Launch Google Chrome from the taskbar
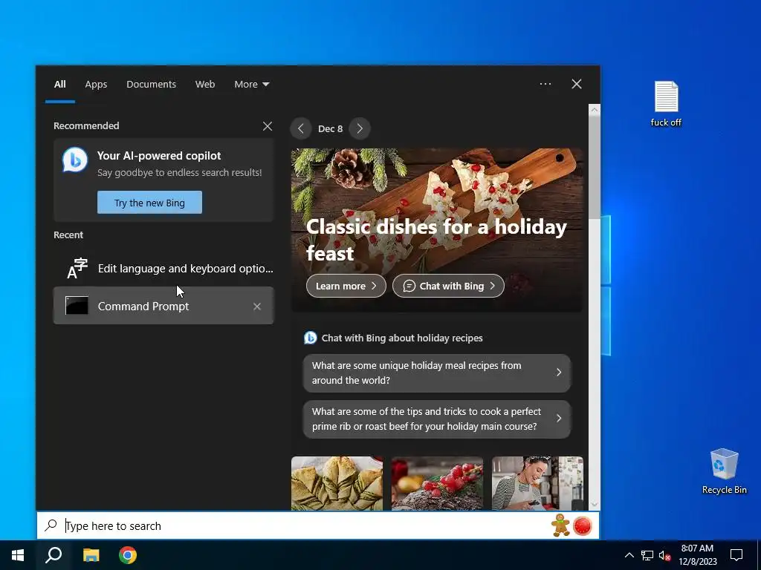 (128, 555)
